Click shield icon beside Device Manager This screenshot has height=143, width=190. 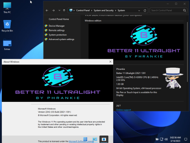[x=46, y=26]
